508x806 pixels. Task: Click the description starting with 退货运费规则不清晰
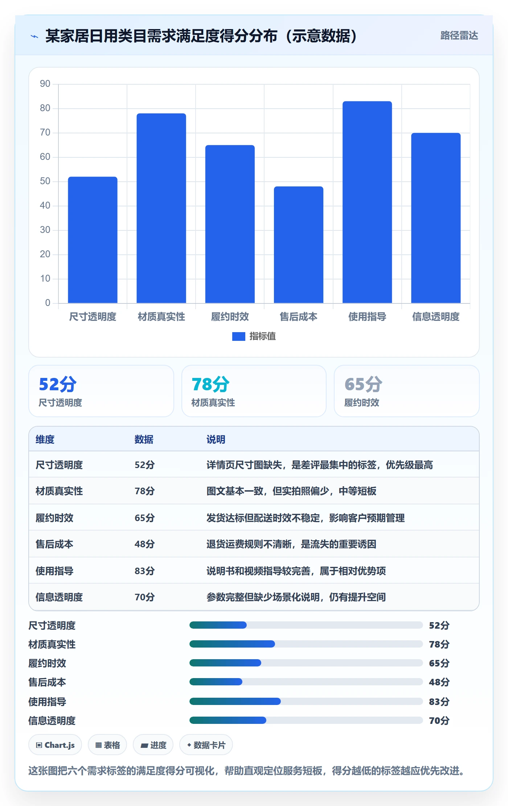291,544
